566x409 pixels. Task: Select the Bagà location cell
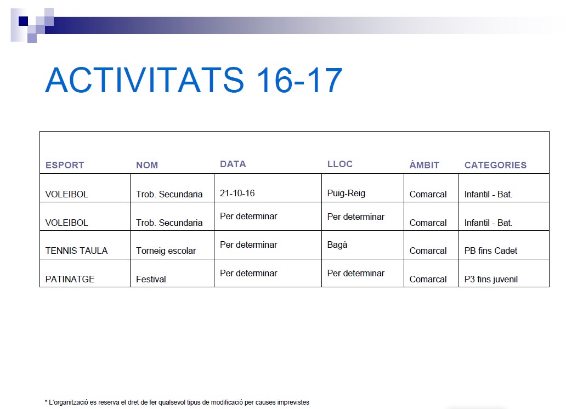click(x=337, y=245)
